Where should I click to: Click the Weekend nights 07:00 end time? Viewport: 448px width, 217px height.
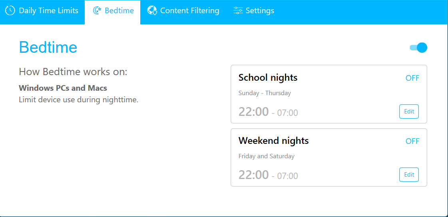287,176
